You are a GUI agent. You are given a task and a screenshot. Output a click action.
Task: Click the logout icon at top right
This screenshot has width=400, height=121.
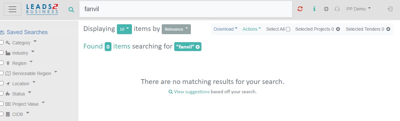pos(390,9)
